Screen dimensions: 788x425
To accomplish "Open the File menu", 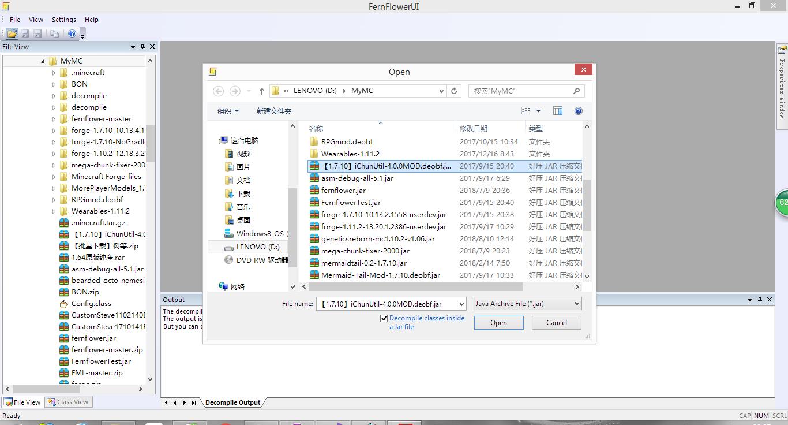I will [x=15, y=20].
